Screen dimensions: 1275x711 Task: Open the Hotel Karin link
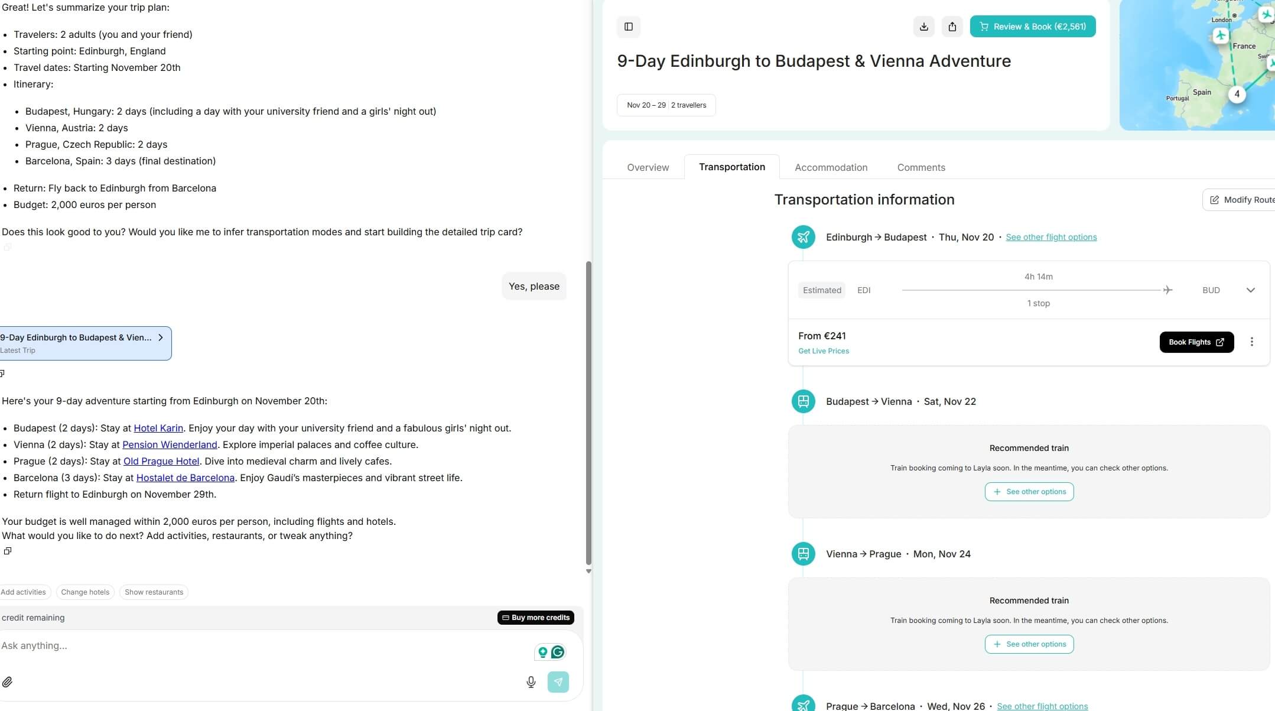point(158,428)
